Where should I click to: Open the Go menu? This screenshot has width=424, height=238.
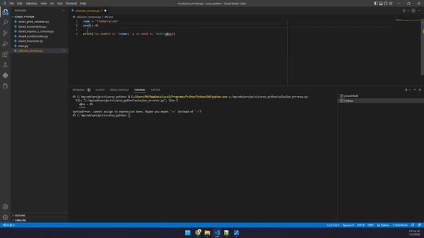[52, 3]
